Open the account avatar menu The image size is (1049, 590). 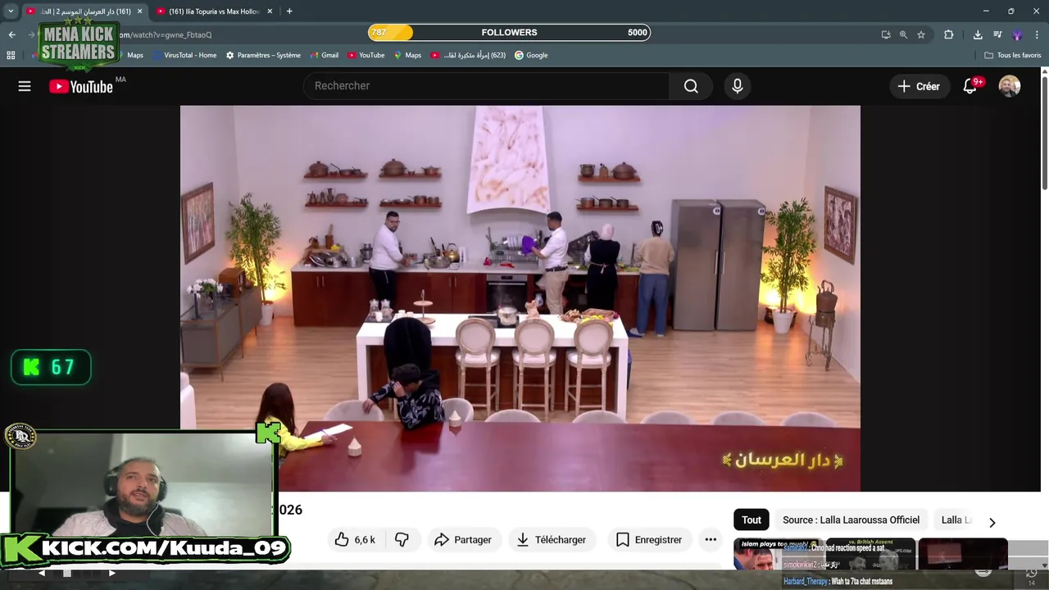click(x=1010, y=86)
